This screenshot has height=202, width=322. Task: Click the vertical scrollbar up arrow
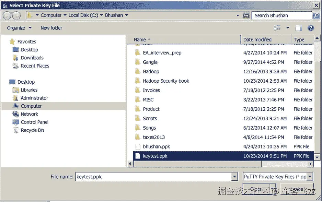[x=317, y=38]
